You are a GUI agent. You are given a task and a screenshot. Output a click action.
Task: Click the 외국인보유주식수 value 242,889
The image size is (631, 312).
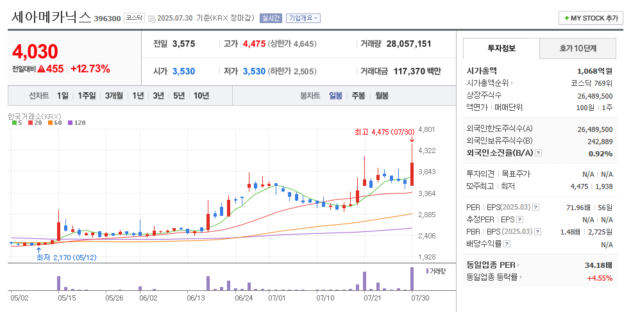click(600, 141)
